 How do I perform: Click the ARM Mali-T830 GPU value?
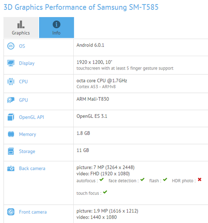(93, 99)
